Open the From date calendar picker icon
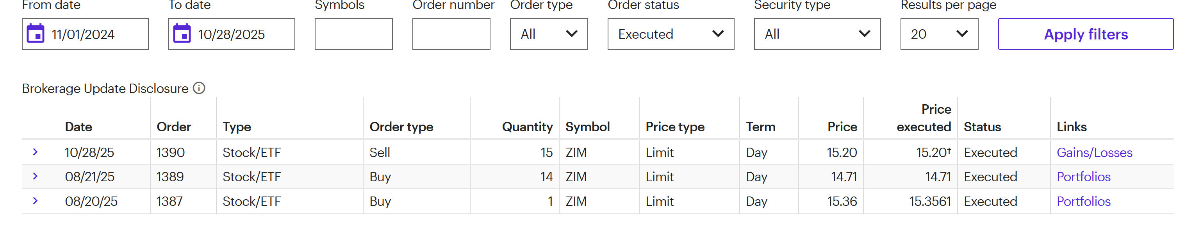 [x=36, y=34]
